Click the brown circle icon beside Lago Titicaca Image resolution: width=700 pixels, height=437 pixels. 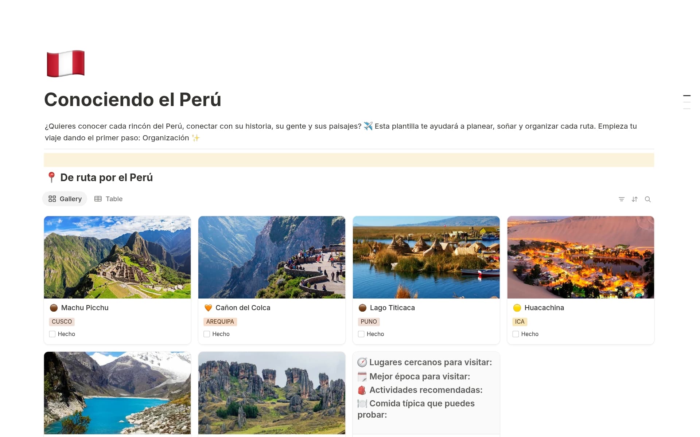[x=362, y=308]
